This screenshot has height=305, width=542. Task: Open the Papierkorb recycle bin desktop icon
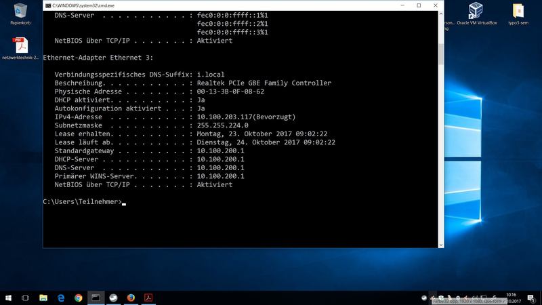(20, 14)
